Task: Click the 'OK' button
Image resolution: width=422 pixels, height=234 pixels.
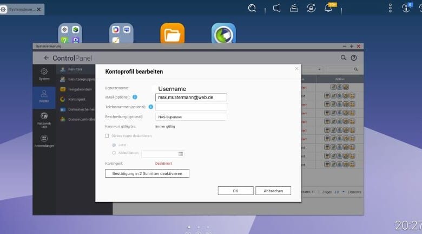Action: 235,191
